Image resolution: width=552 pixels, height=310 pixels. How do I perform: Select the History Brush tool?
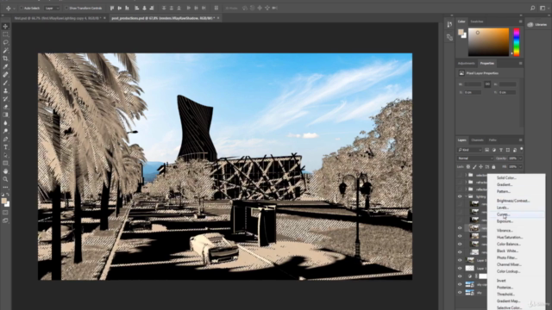pyautogui.click(x=5, y=99)
